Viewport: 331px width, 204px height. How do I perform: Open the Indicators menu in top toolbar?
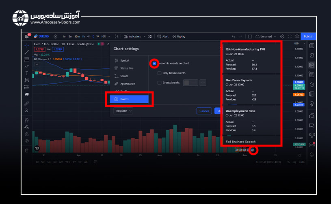tap(133, 36)
